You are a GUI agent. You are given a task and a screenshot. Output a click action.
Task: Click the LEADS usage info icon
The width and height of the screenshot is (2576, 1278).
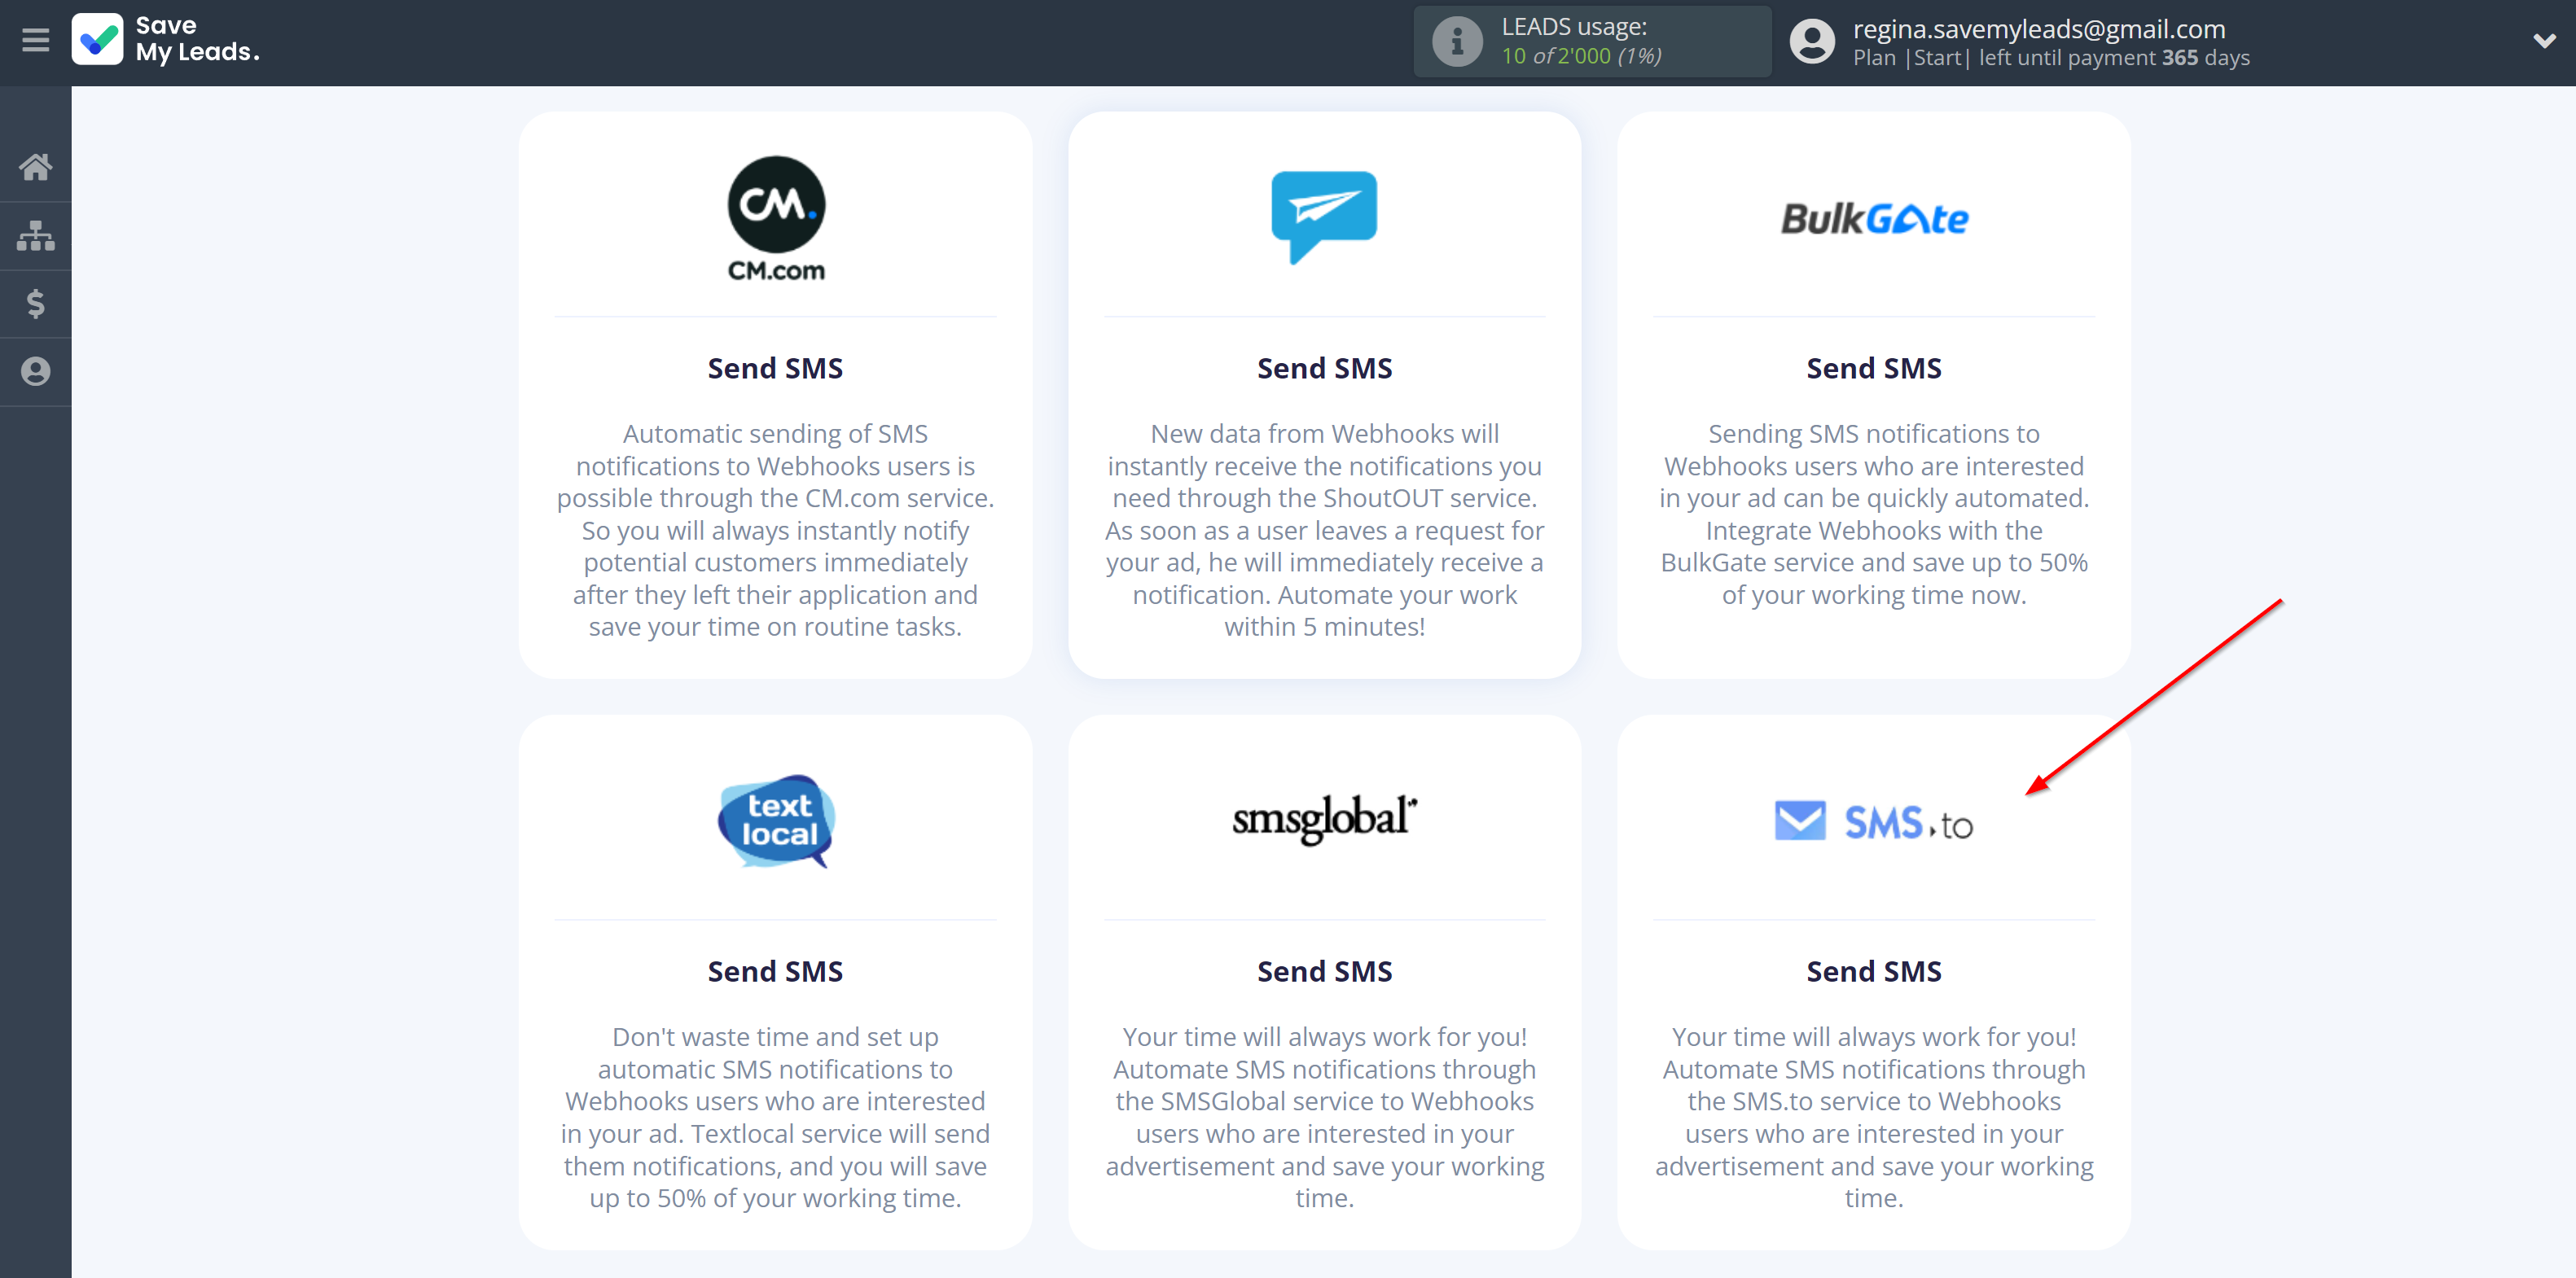tap(1456, 42)
